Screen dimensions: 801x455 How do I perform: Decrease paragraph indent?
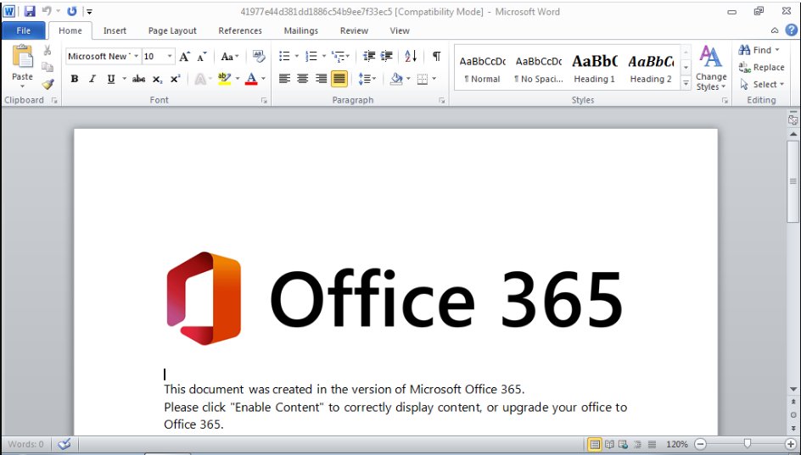click(x=369, y=56)
